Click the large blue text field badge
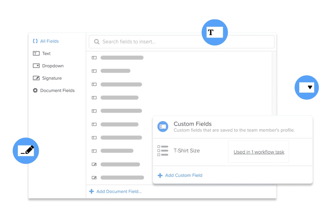 pyautogui.click(x=215, y=32)
